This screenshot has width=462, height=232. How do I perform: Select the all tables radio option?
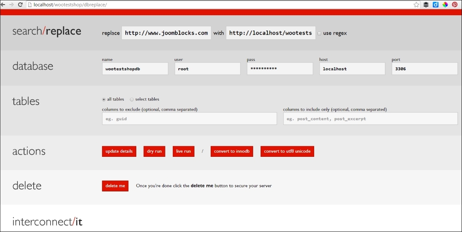[104, 99]
